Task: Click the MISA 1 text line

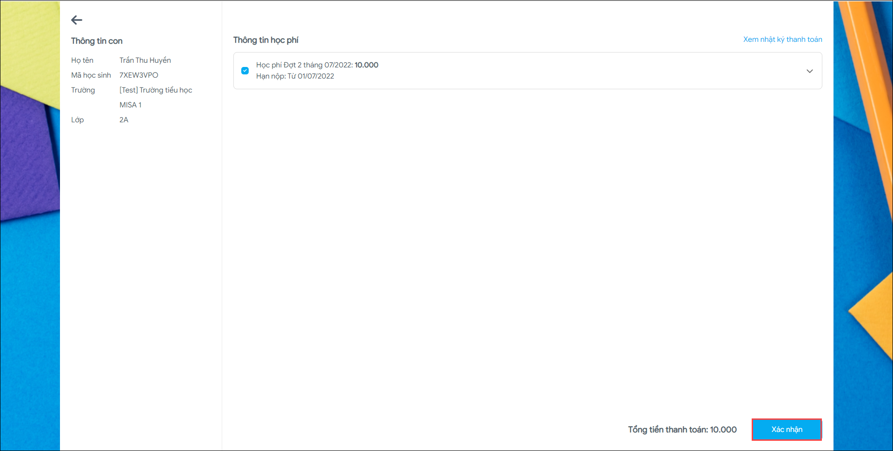Action: (131, 105)
